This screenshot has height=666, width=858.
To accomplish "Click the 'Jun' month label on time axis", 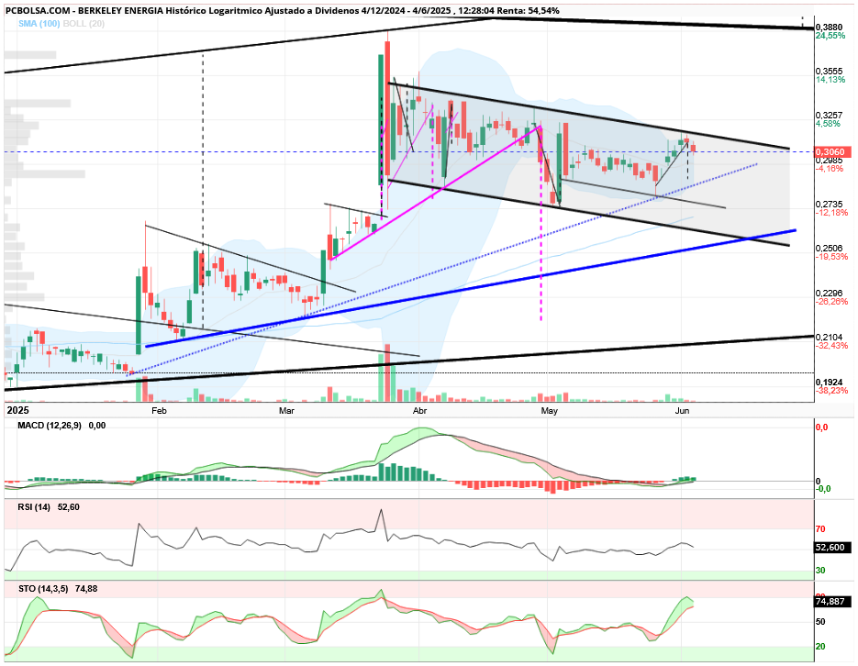I will click(682, 411).
